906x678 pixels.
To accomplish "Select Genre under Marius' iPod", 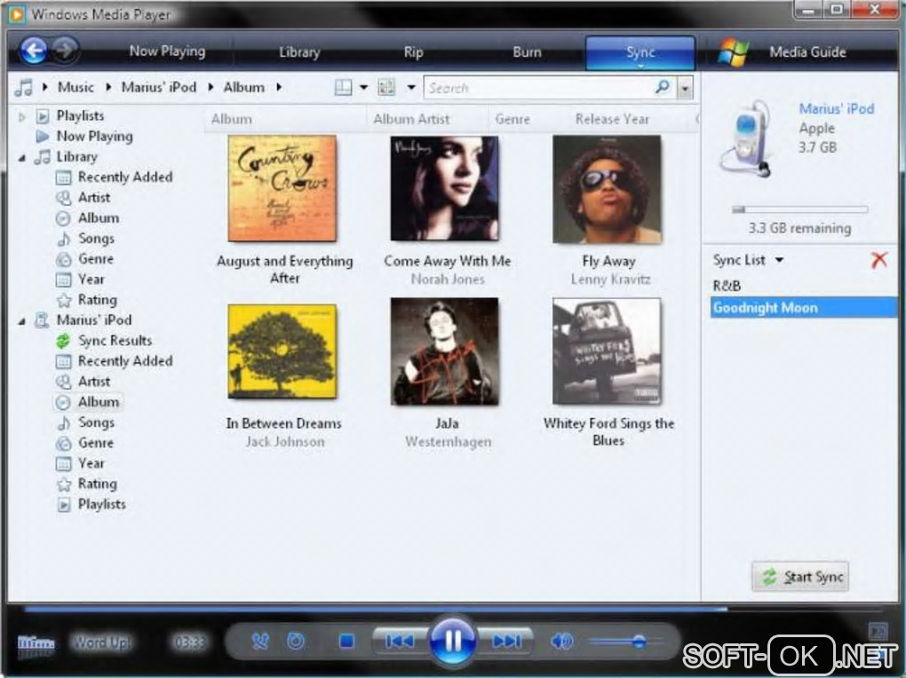I will click(x=95, y=443).
